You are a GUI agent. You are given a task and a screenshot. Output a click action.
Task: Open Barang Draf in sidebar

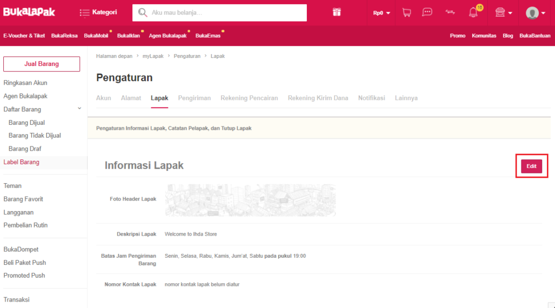coord(25,149)
